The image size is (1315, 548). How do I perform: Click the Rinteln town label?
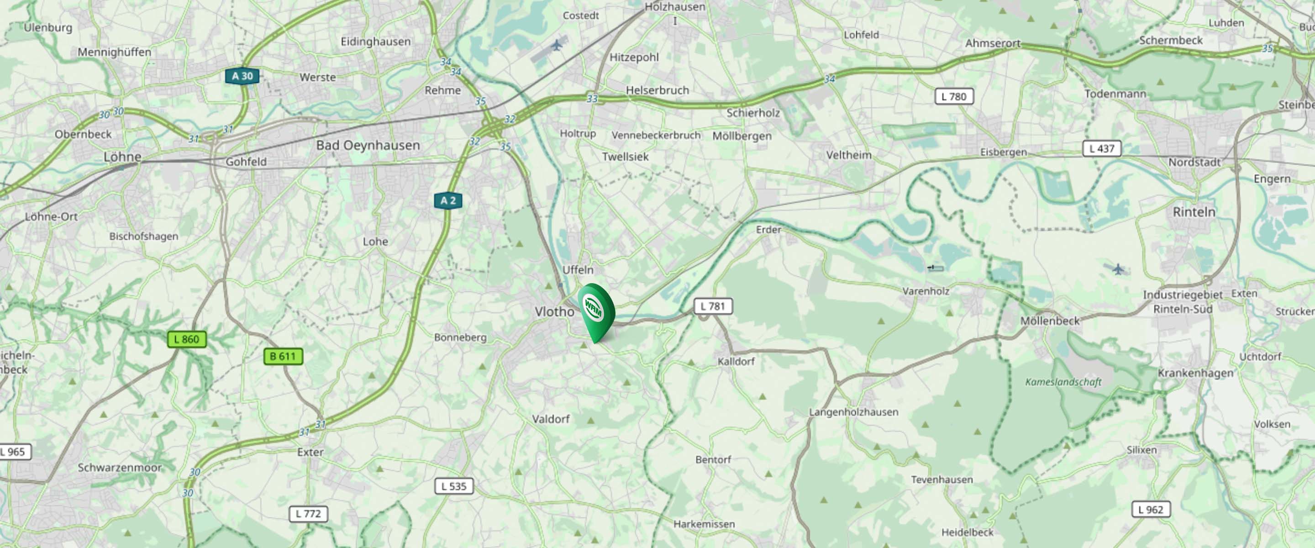pos(1194,211)
